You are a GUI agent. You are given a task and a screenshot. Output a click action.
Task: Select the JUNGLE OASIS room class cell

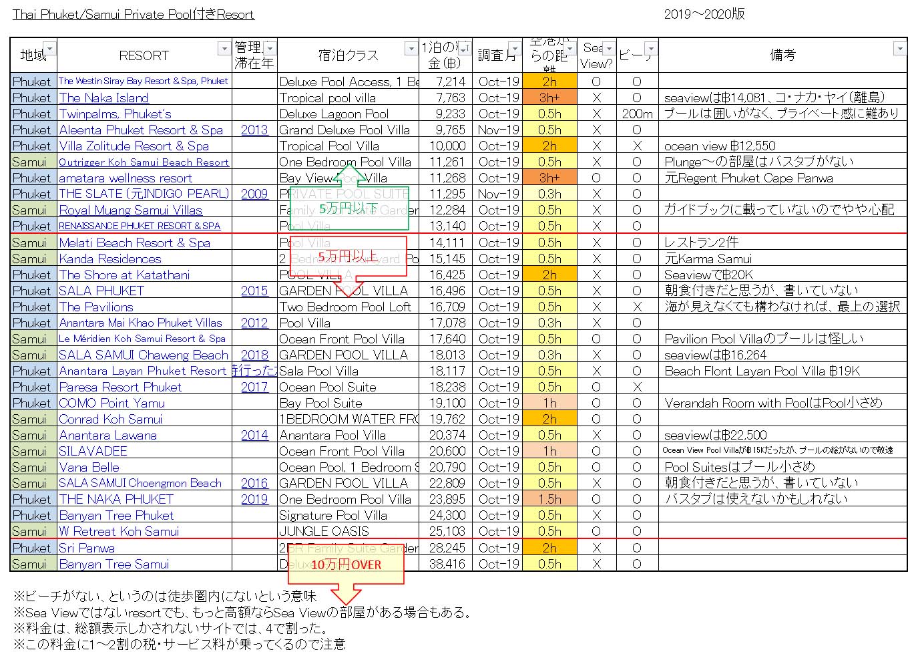(348, 531)
